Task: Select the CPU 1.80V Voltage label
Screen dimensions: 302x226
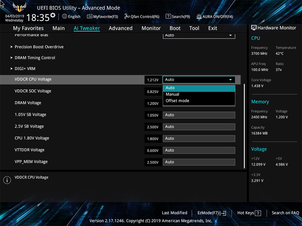Action: 32,138
